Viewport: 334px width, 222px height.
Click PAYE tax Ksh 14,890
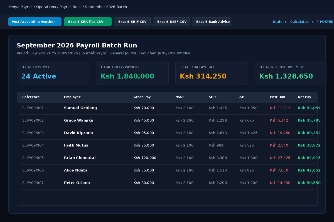point(280,183)
